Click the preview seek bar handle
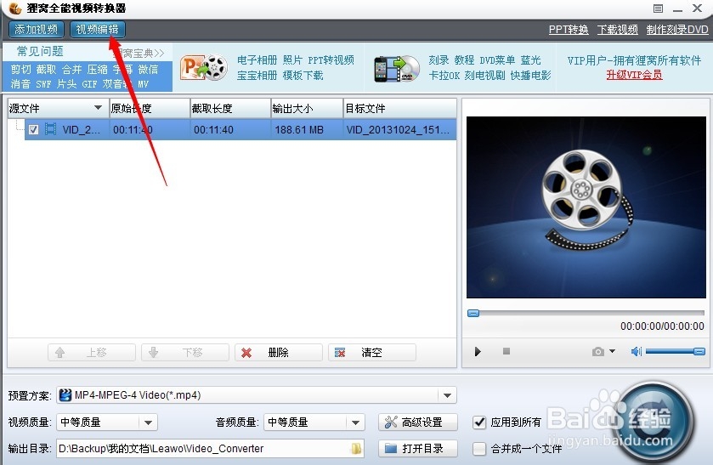Viewport: 713px width, 465px height. click(x=473, y=313)
